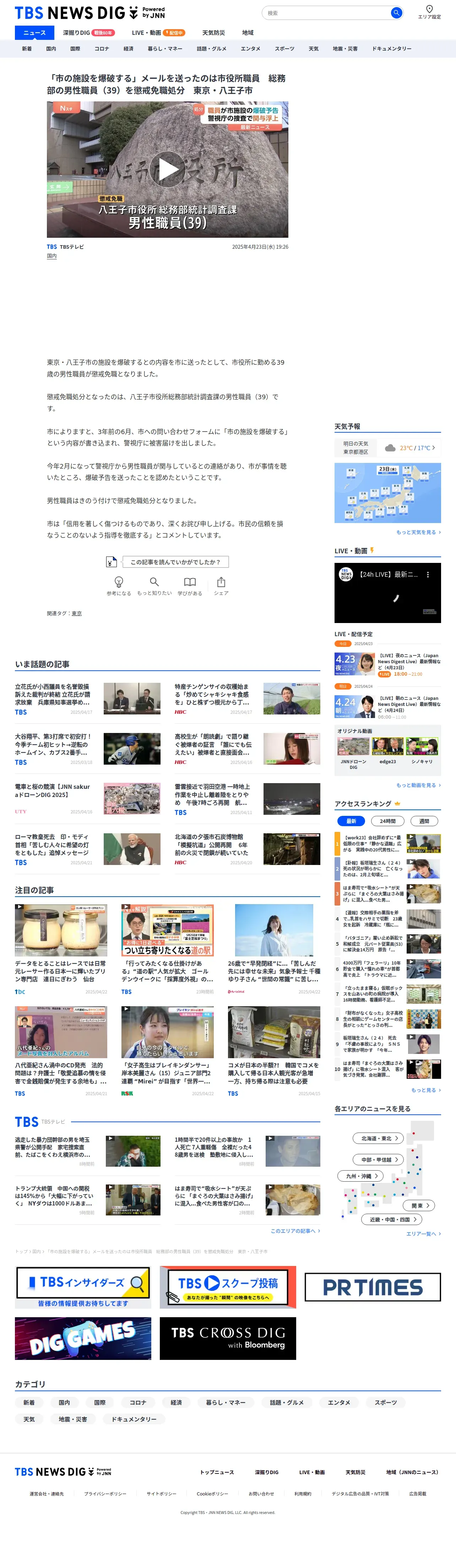The image size is (456, 1562).
Task: Click the 学びがある book reaction icon
Action: click(190, 581)
